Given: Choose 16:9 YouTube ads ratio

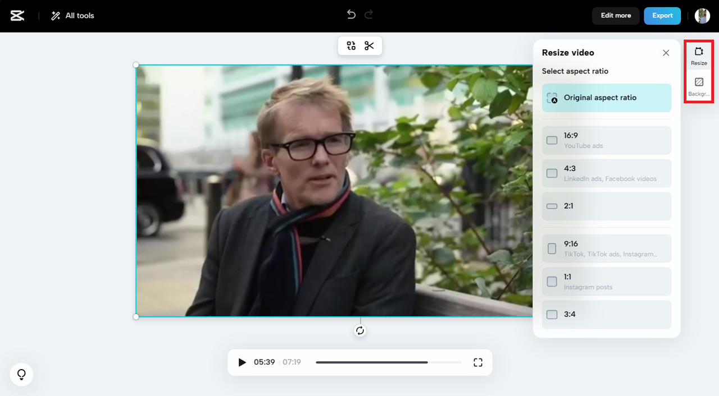Looking at the screenshot, I should pos(607,140).
